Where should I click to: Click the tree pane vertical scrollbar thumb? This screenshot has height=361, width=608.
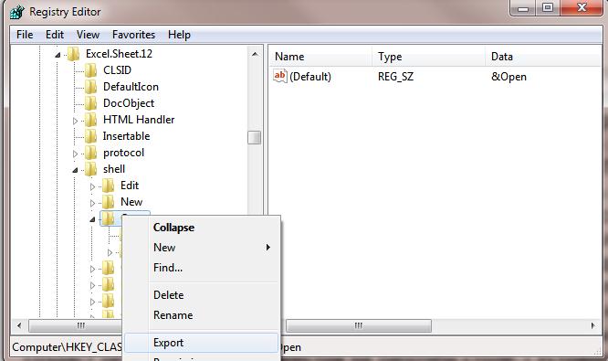pos(255,137)
